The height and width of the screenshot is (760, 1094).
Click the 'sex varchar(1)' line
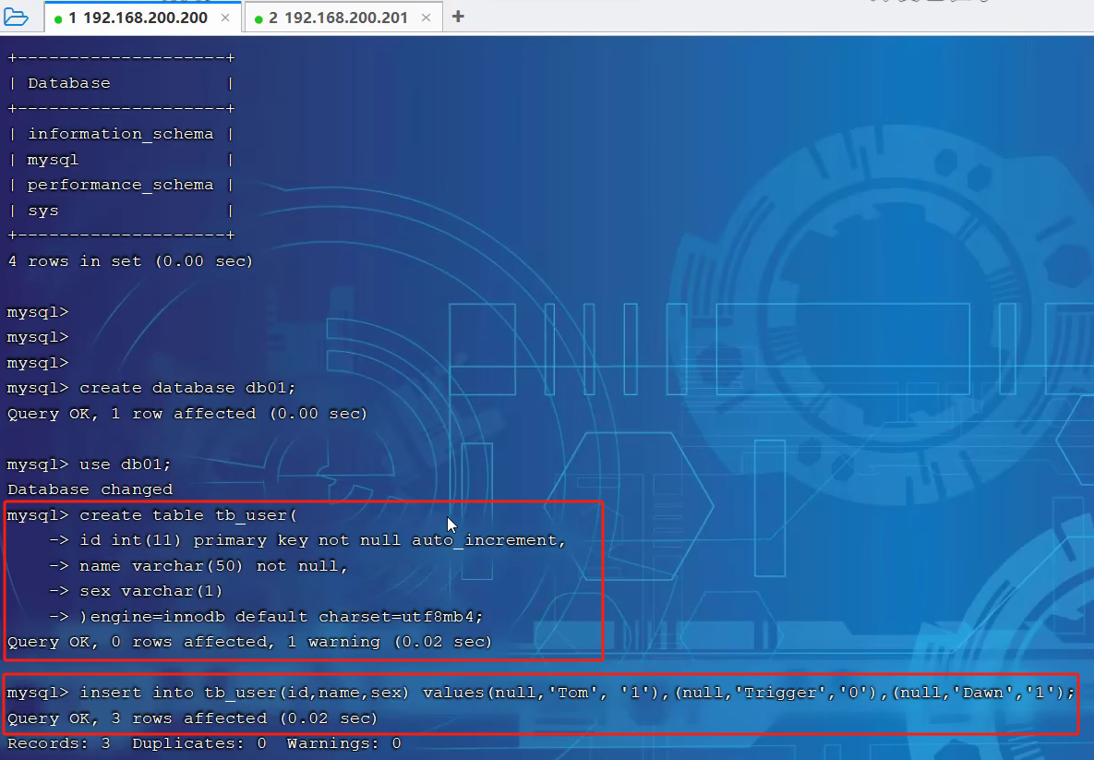[x=136, y=591]
